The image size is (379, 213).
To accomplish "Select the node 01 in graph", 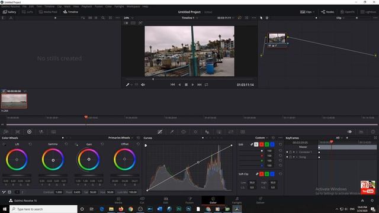I will (x=277, y=40).
